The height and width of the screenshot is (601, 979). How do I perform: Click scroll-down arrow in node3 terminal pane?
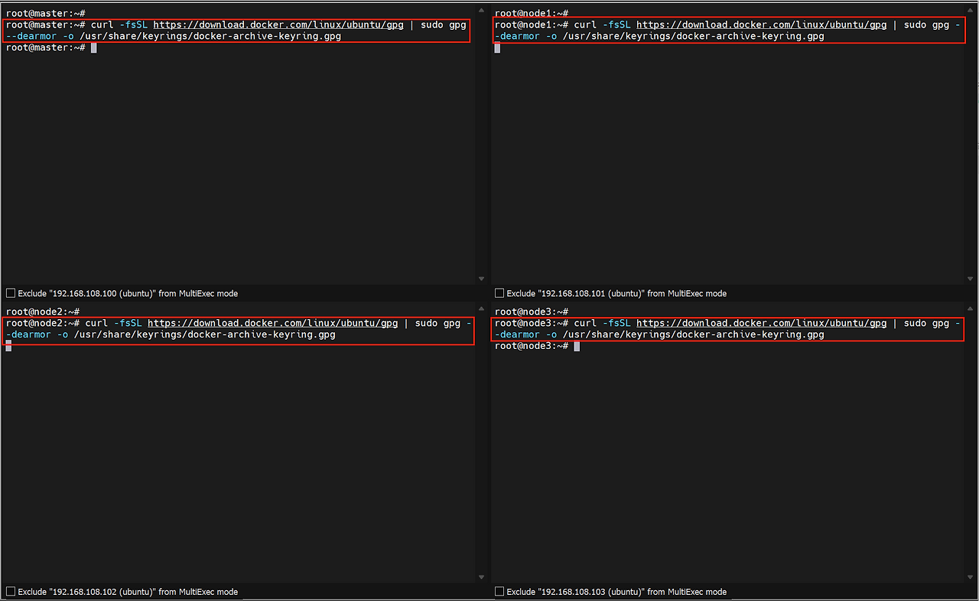coord(970,577)
